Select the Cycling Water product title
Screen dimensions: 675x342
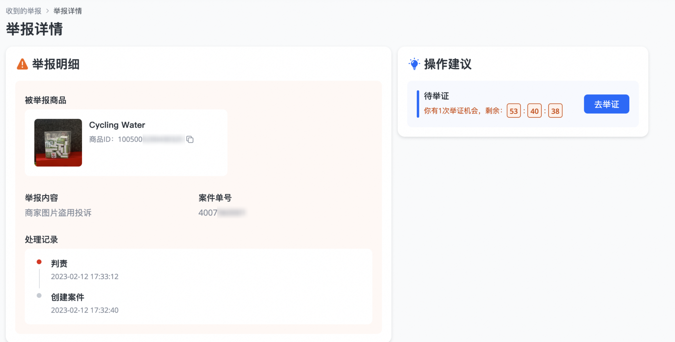click(x=117, y=125)
